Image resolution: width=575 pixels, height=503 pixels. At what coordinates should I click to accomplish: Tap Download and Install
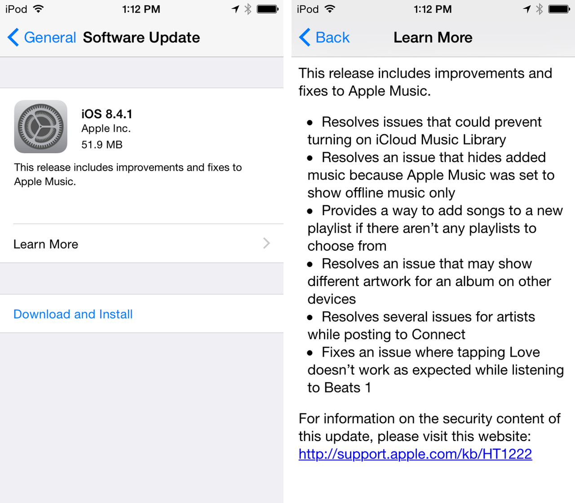pos(73,314)
